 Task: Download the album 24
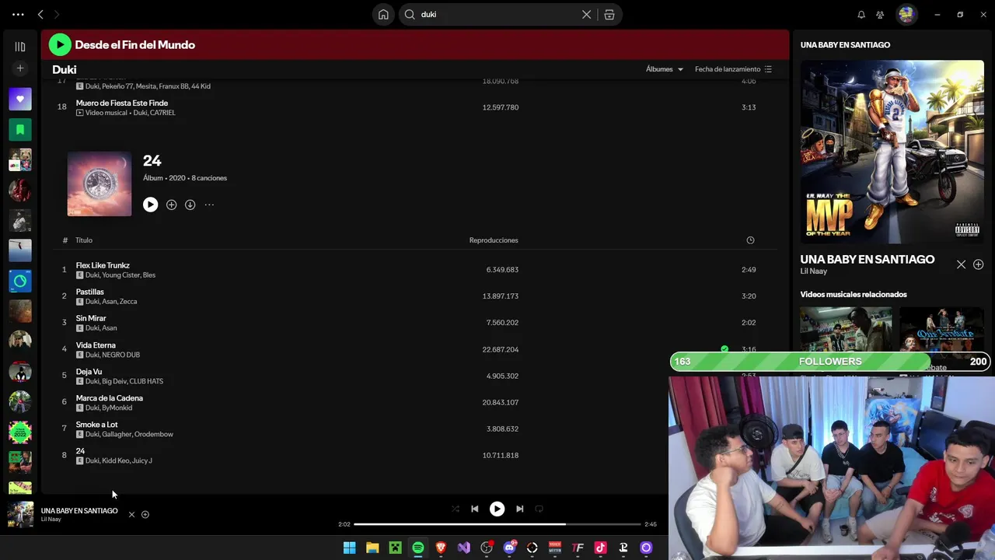[190, 205]
